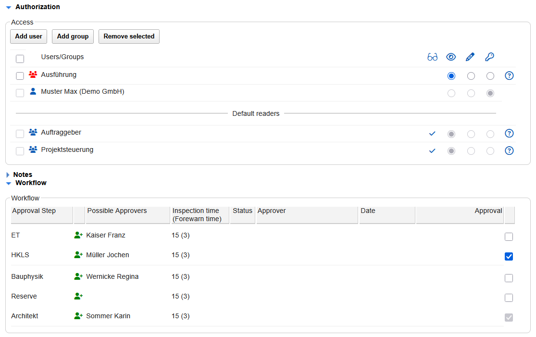The image size is (536, 337).
Task: Click the Add group button
Action: pos(73,37)
